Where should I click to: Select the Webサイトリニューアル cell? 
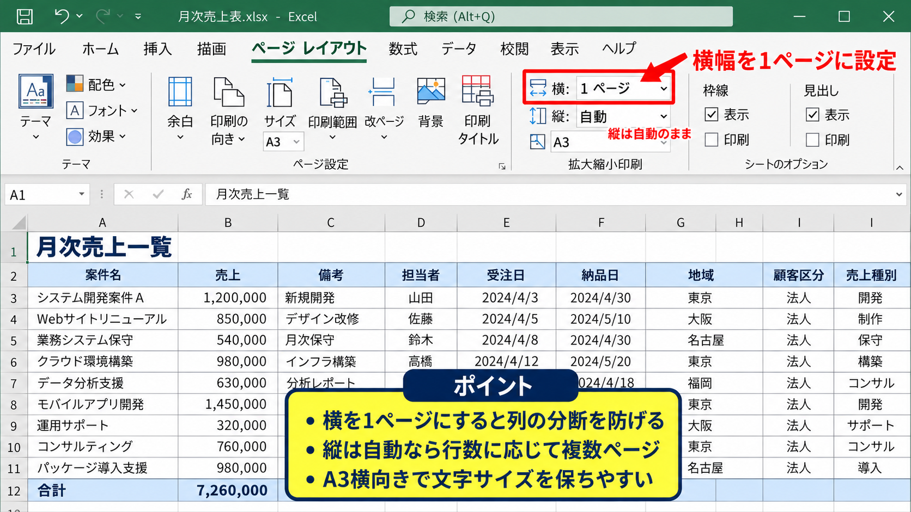[x=102, y=319]
